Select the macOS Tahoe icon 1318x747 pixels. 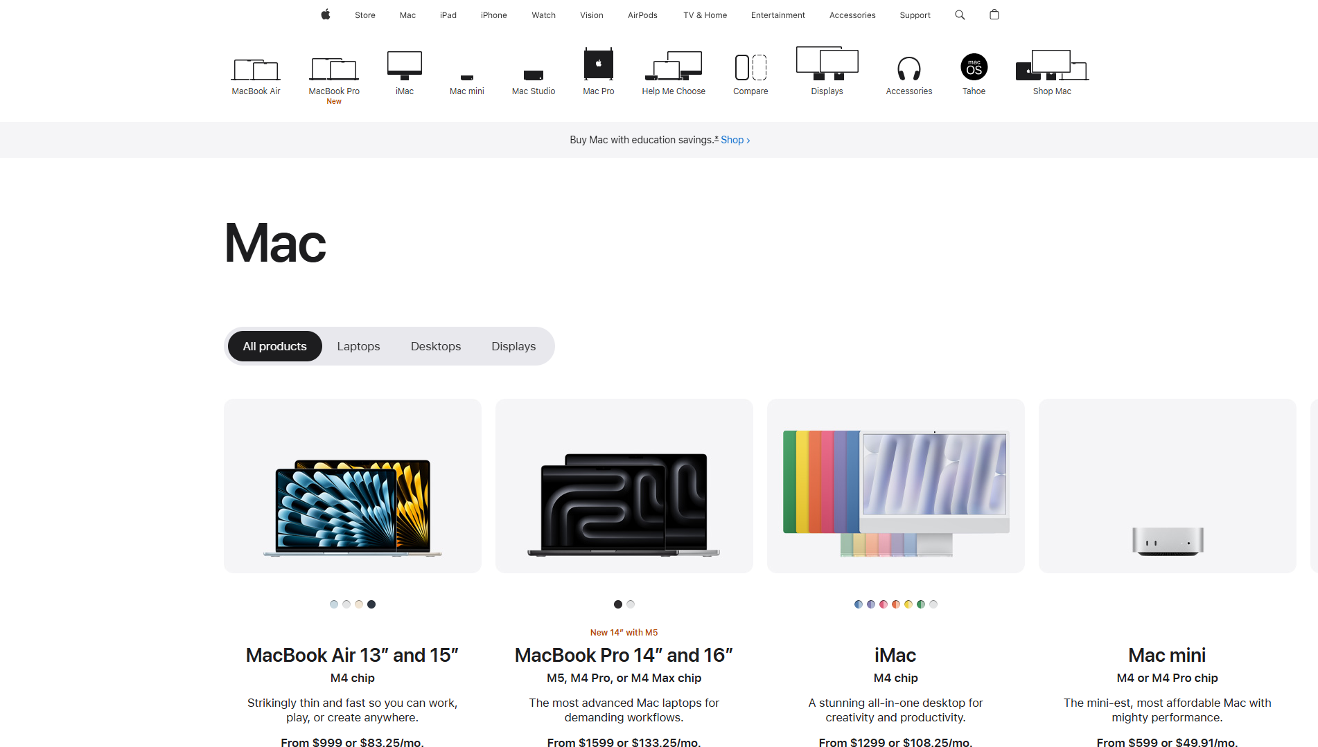[x=974, y=67]
